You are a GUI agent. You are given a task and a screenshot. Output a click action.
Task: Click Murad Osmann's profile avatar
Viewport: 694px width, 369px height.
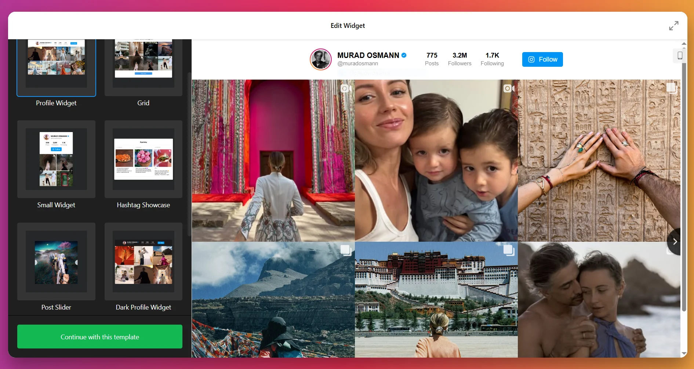(x=320, y=59)
